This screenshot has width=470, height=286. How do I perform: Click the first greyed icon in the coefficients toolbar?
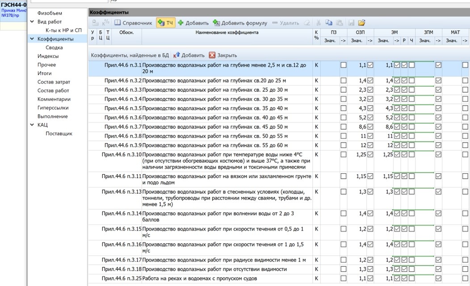[x=95, y=23]
